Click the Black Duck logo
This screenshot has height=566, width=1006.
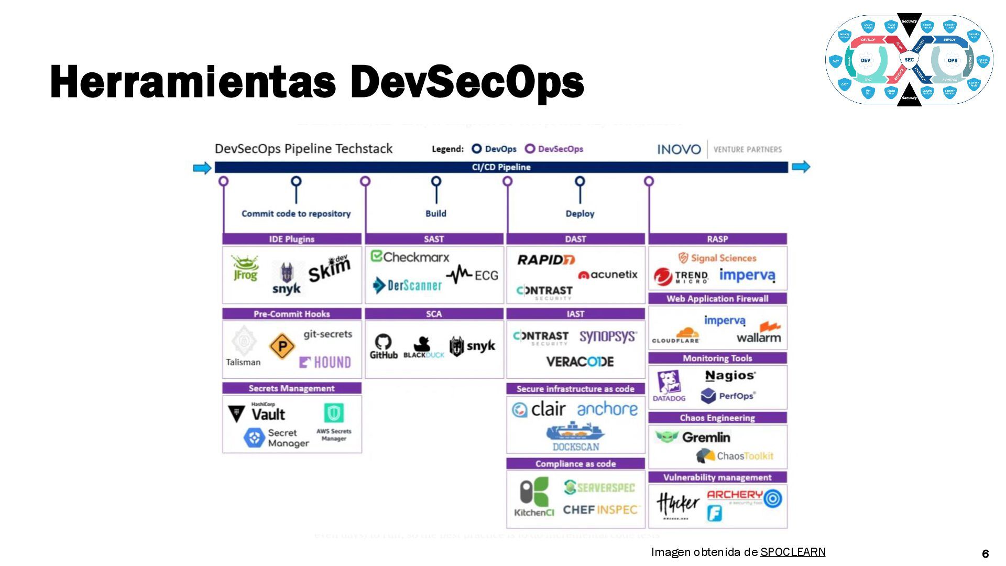tap(422, 345)
